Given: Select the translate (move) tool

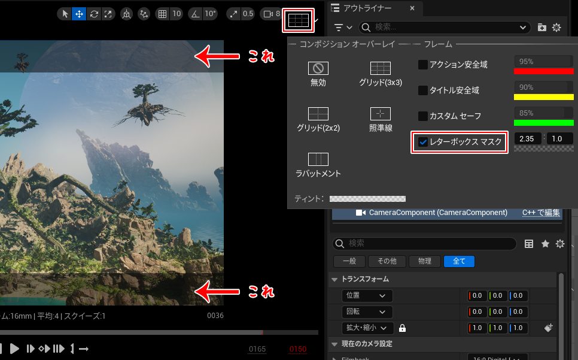Looking at the screenshot, I should [x=78, y=14].
